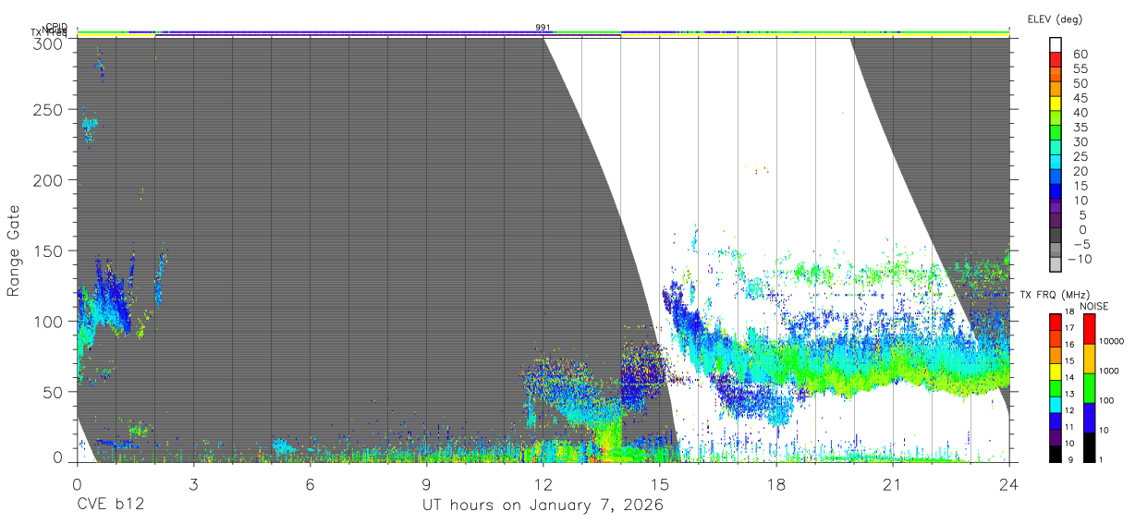Click the '1000' label on NOISE legend
The width and height of the screenshot is (1135, 524).
pyautogui.click(x=1108, y=372)
